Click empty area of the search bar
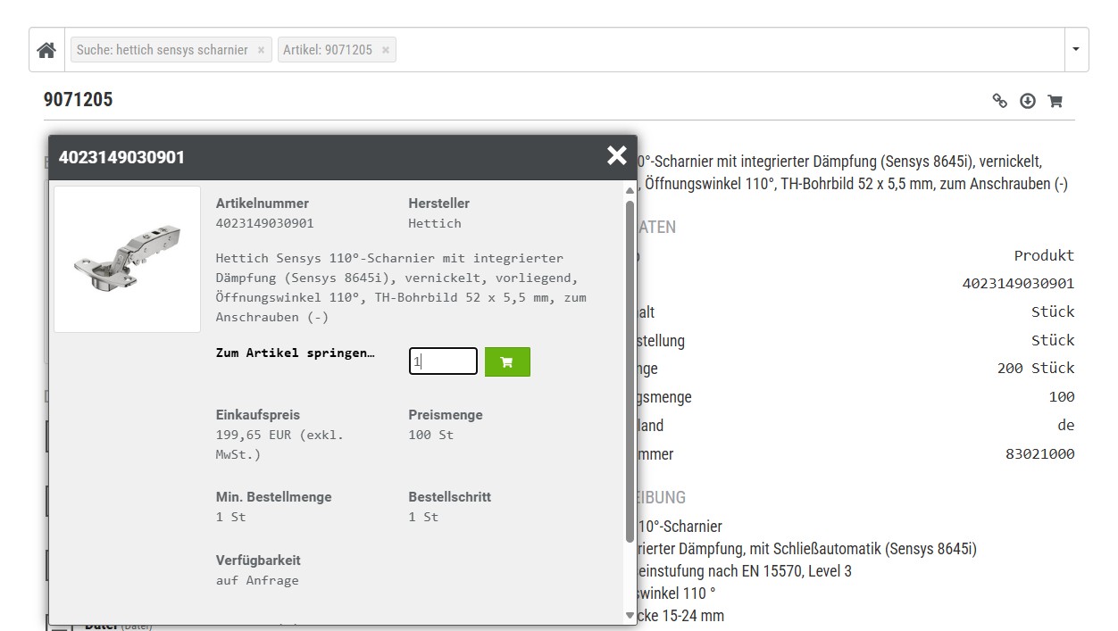 click(714, 50)
